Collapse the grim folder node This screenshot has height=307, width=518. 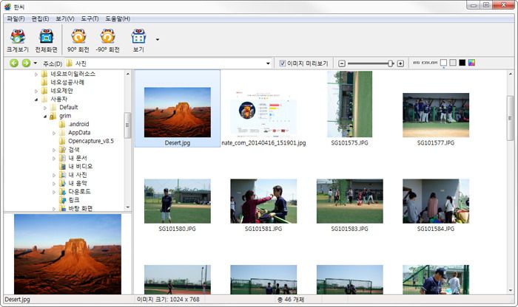pyautogui.click(x=45, y=116)
